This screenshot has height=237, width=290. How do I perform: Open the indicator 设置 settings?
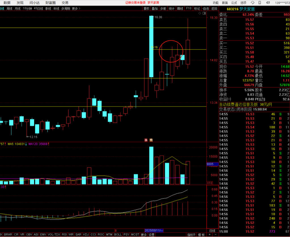[152, 235]
